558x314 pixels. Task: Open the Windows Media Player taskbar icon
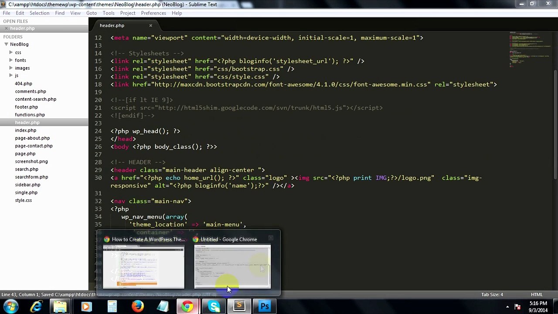tap(86, 307)
